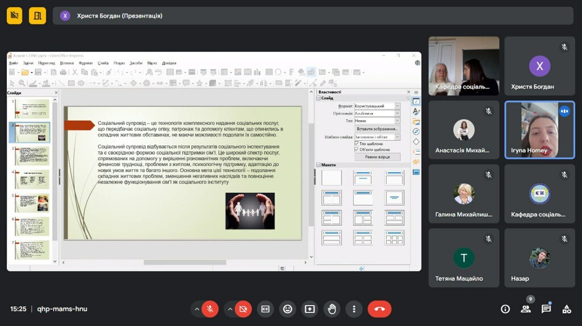Unmute your microphone
Screen dimensions: 582x326
[x=210, y=309]
